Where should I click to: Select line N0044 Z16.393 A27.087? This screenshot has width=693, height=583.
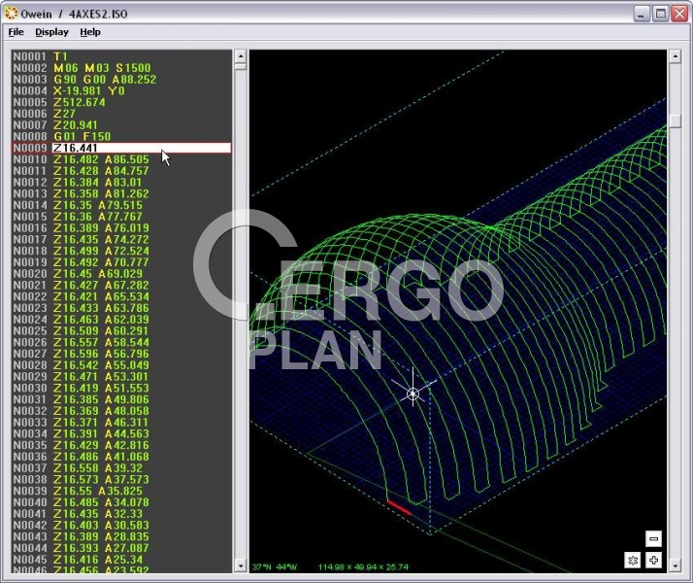pos(121,548)
